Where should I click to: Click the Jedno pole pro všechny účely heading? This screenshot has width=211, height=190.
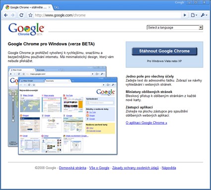[x=150, y=76]
